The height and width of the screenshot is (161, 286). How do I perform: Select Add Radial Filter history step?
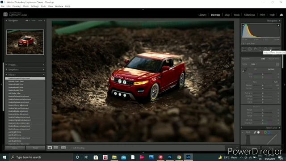14,93
